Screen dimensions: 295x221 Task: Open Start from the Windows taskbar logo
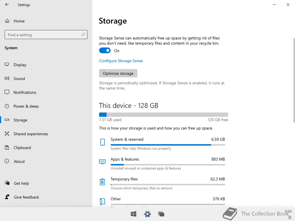point(134,214)
